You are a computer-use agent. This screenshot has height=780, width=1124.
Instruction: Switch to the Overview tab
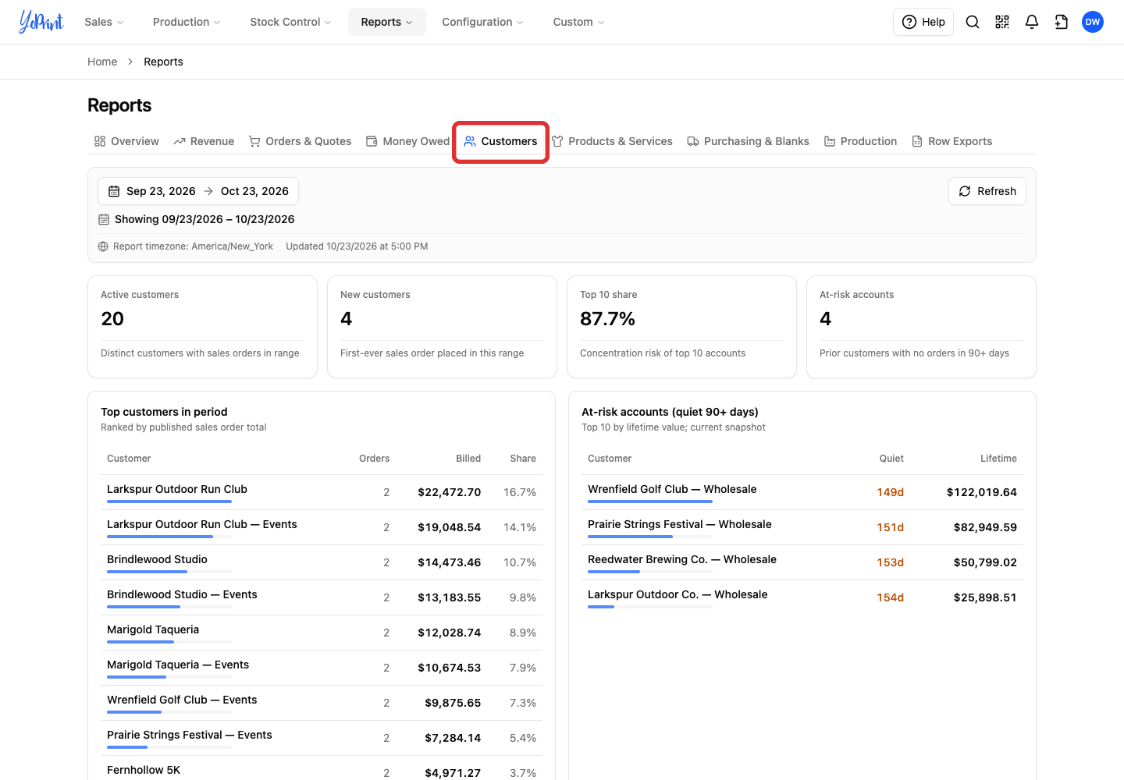coord(126,141)
